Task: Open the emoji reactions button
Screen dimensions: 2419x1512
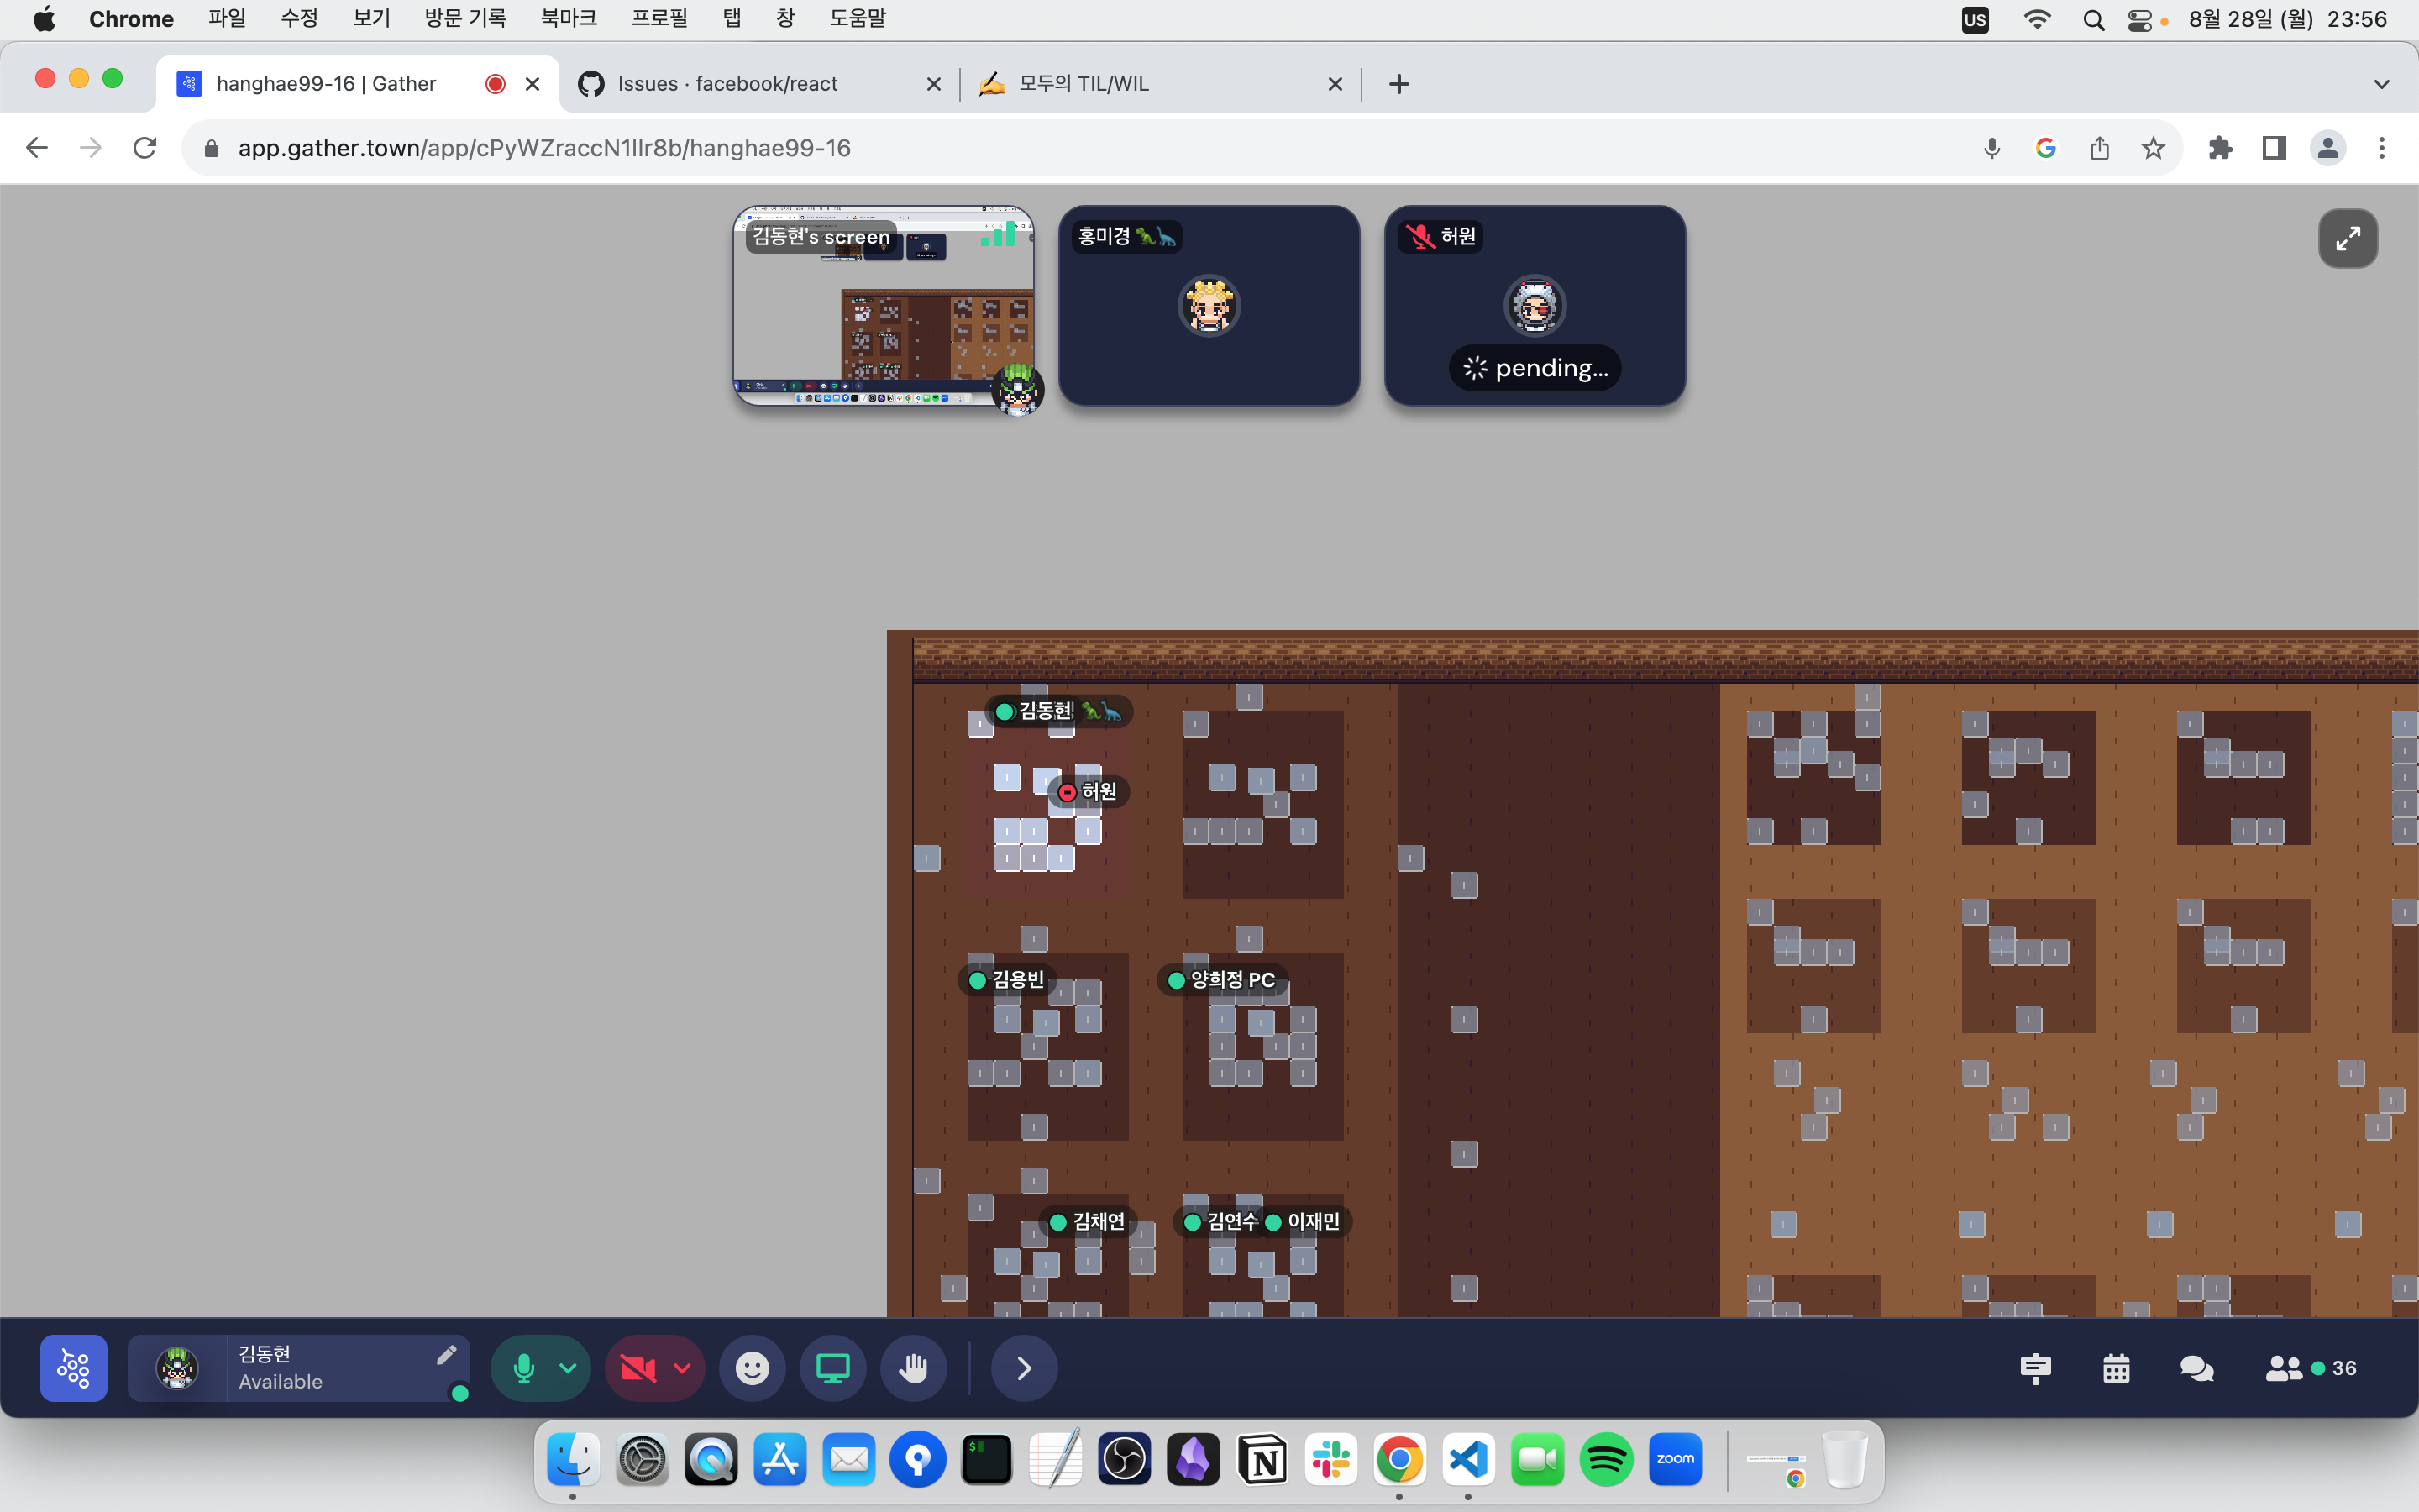Action: pyautogui.click(x=753, y=1367)
